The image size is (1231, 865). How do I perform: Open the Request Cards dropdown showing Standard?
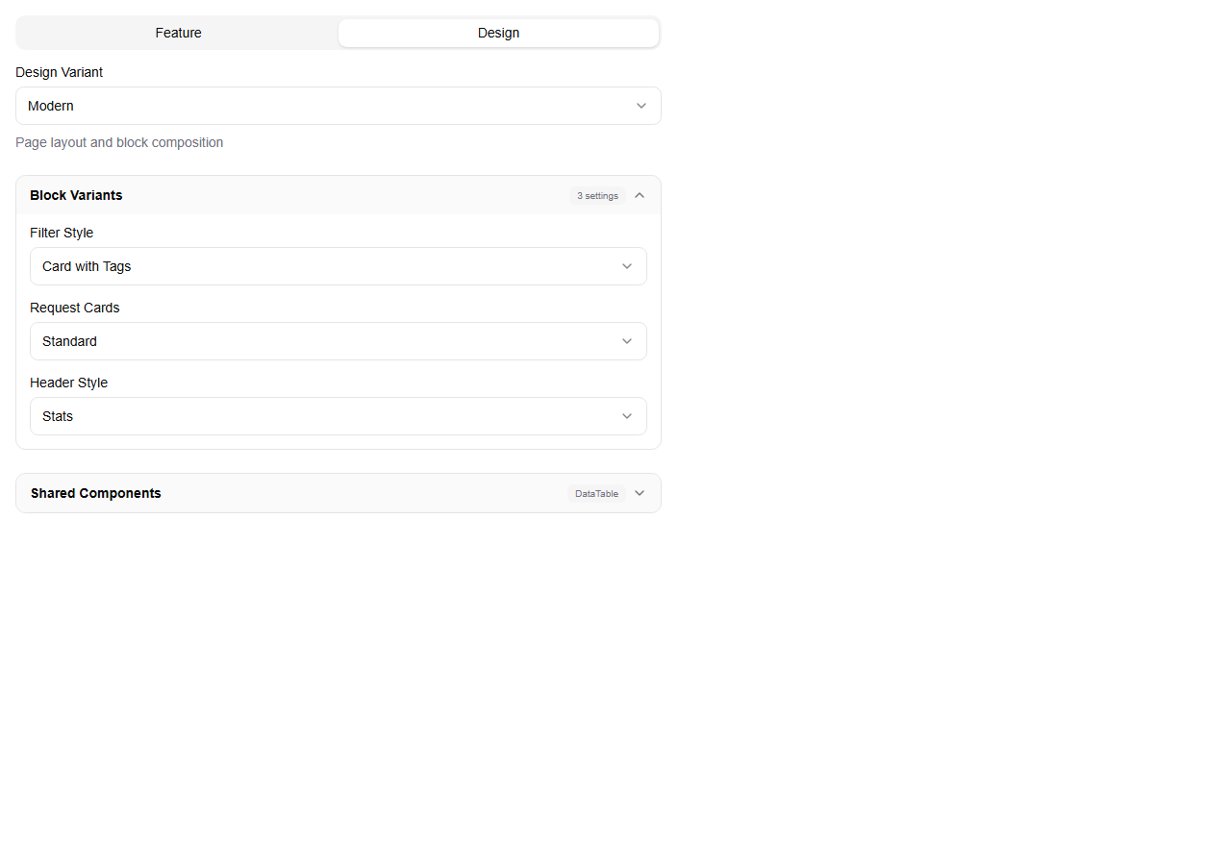click(338, 341)
